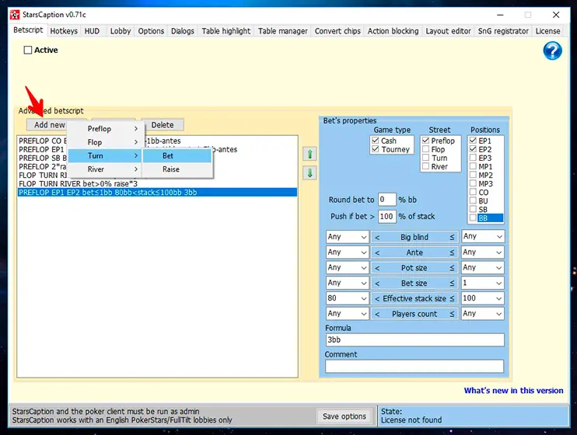Click the blue help question mark icon
Viewport: 577px width, 435px height.
point(551,50)
